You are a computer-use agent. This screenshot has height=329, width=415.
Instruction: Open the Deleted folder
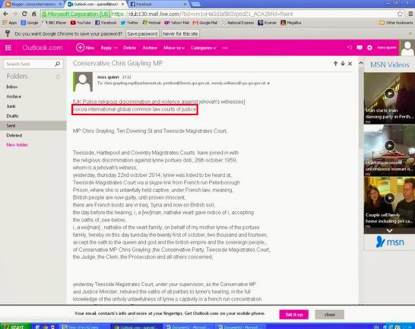(x=14, y=135)
